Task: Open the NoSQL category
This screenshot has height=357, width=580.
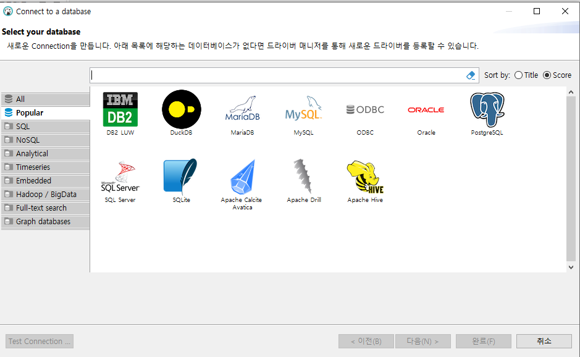Action: [46, 140]
